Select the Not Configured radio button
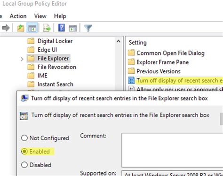The width and height of the screenshot is (223, 176). (24, 138)
